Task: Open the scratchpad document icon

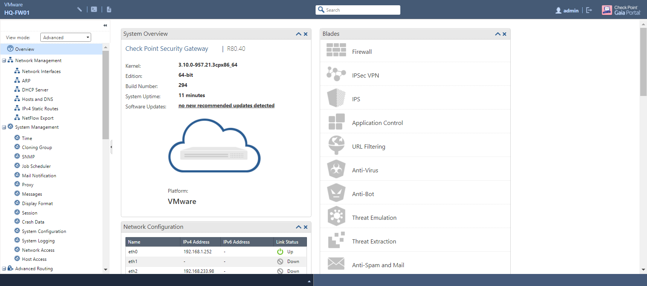Action: point(109,9)
